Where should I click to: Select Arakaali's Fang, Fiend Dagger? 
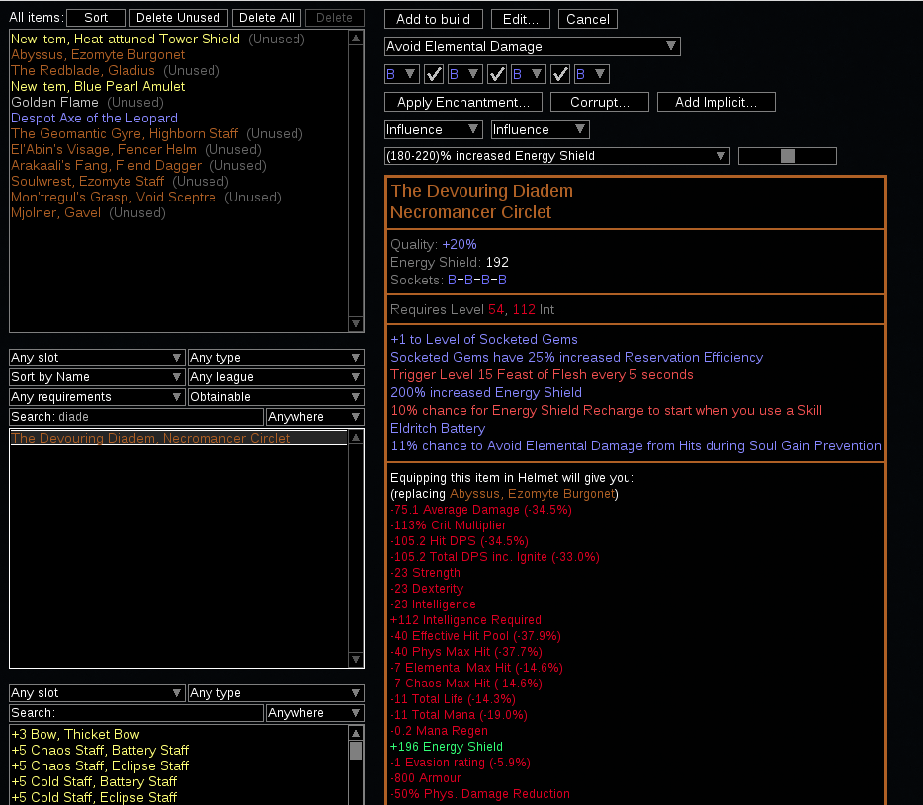click(x=179, y=166)
